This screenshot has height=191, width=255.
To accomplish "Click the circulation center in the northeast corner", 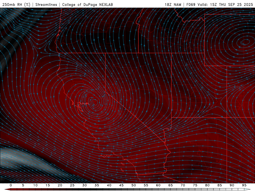I will coord(245,42).
